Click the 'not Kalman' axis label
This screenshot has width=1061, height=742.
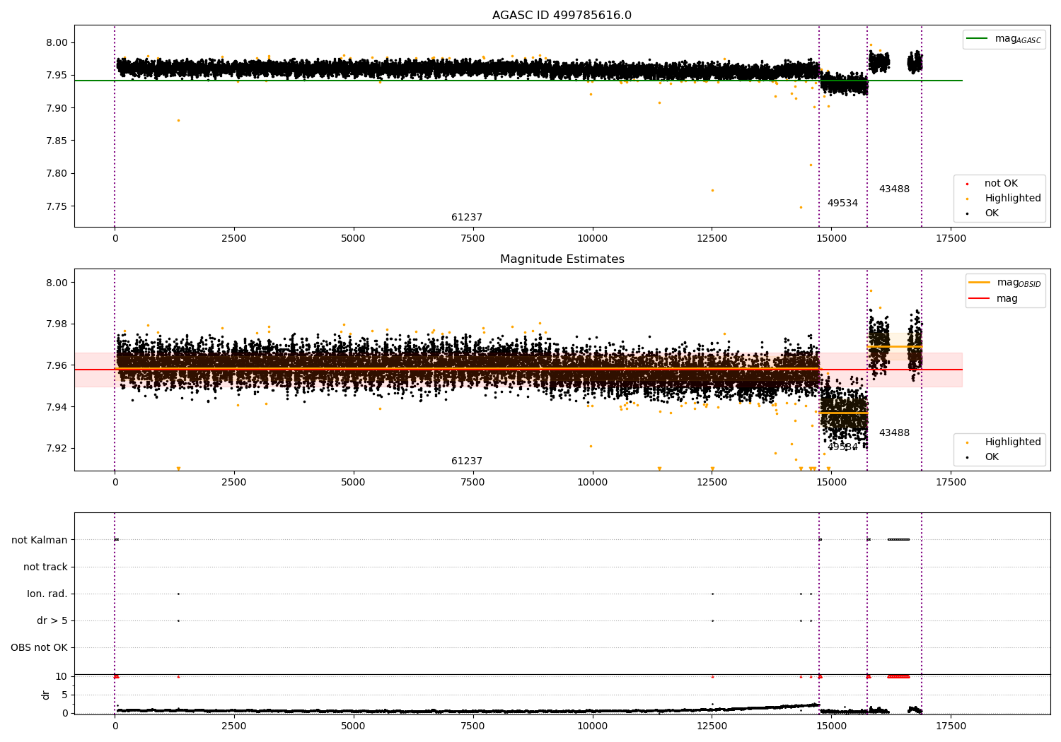click(x=40, y=540)
